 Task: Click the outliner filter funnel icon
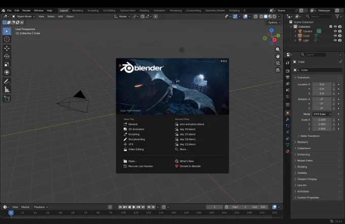coord(337,16)
